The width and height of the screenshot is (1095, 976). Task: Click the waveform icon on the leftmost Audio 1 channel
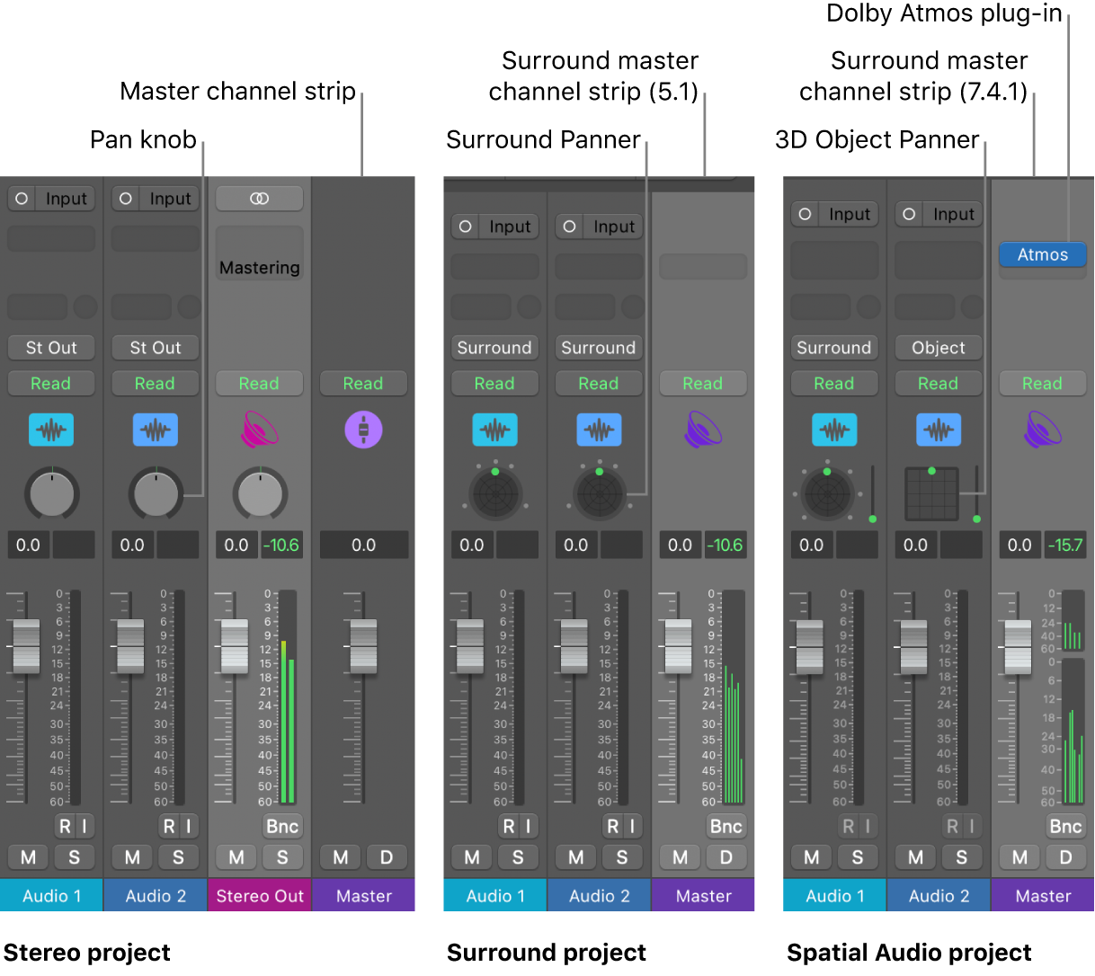pos(51,430)
